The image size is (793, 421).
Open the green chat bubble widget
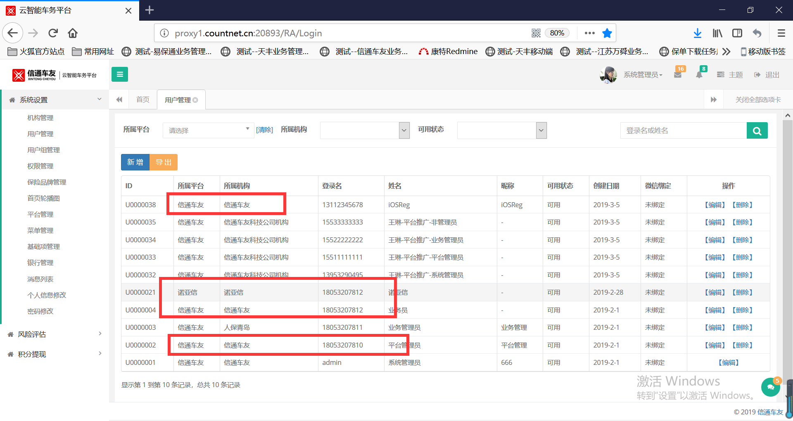tap(770, 387)
